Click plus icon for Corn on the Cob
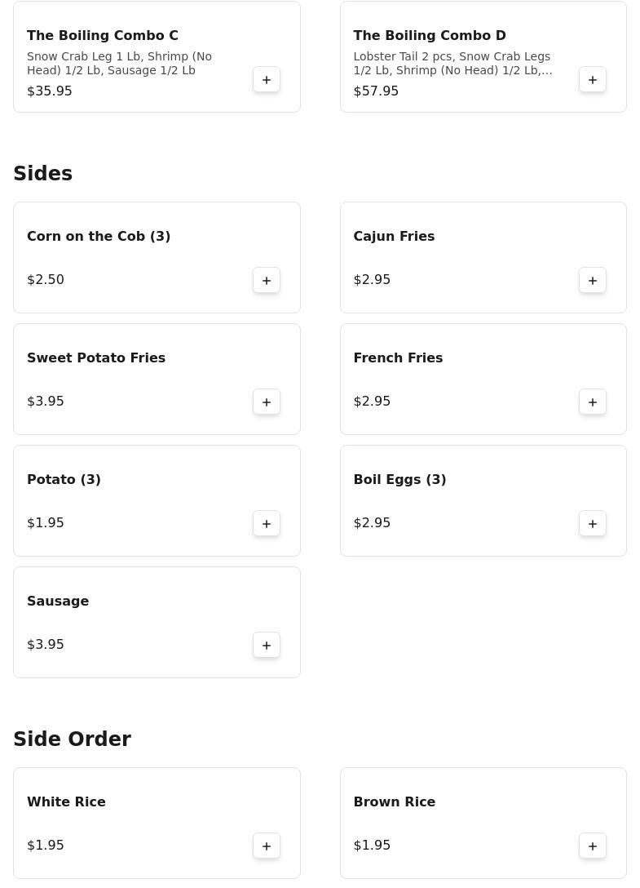Viewport: 640px width, 888px height. point(267,281)
